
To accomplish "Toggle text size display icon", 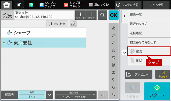I will click(x=73, y=24).
